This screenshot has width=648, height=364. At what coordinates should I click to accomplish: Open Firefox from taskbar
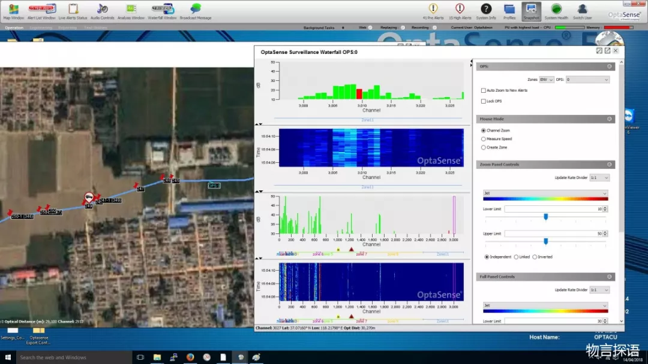190,357
